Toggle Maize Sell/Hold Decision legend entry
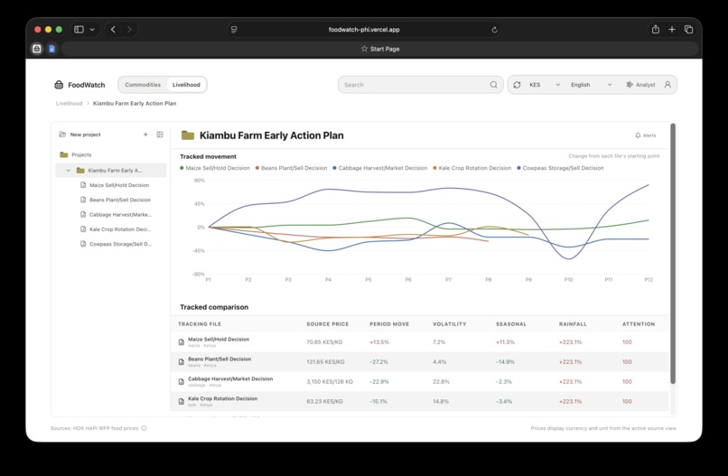Viewport: 728px width, 476px height. [214, 168]
